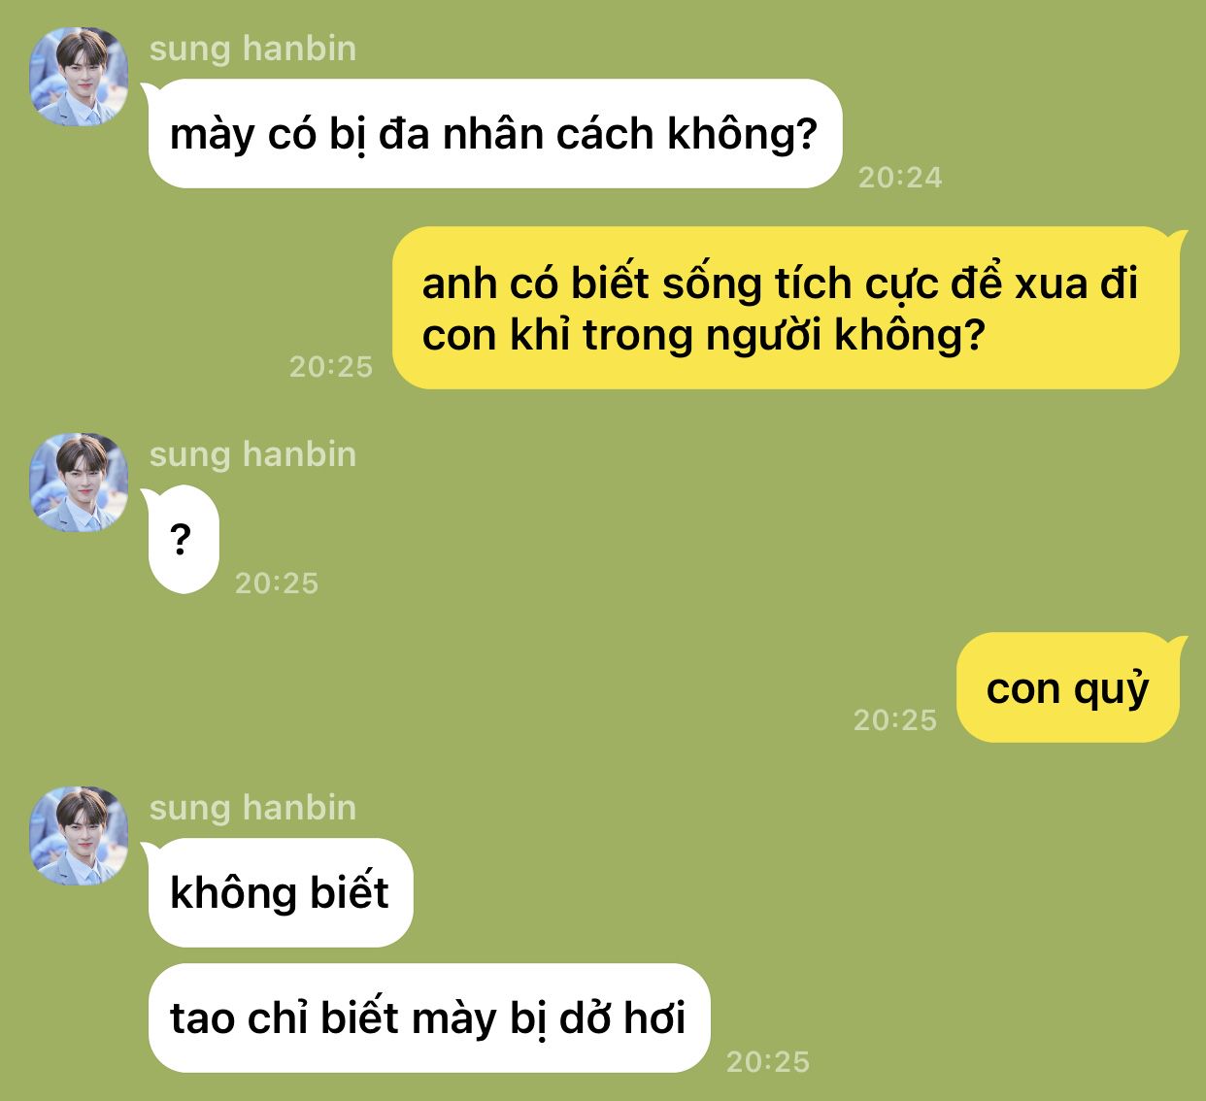Select the '?' message bubble

pyautogui.click(x=181, y=539)
